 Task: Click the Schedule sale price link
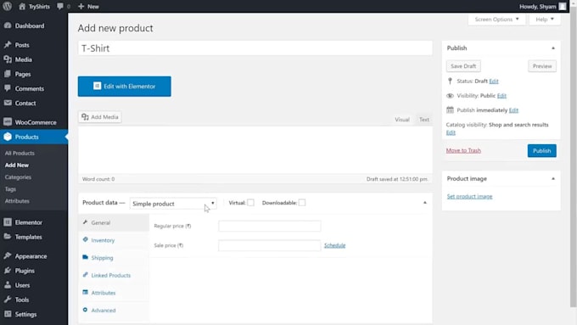click(x=334, y=245)
